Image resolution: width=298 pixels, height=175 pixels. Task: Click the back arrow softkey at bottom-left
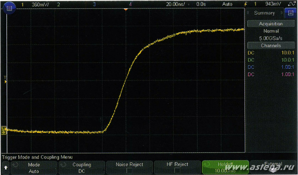(x=6, y=168)
